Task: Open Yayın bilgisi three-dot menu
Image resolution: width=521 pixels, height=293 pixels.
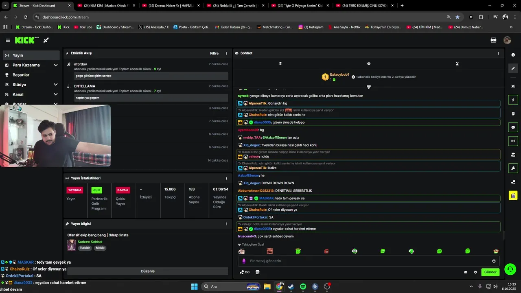Action: (x=226, y=224)
